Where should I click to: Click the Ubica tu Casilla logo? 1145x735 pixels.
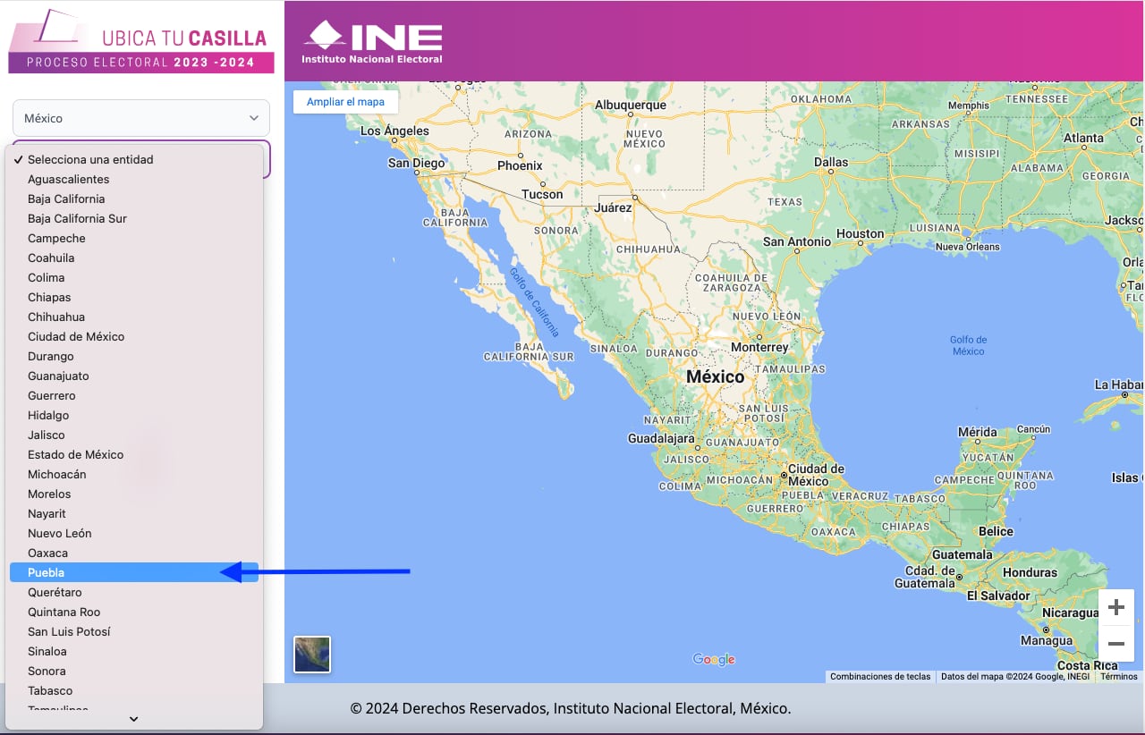(x=141, y=42)
